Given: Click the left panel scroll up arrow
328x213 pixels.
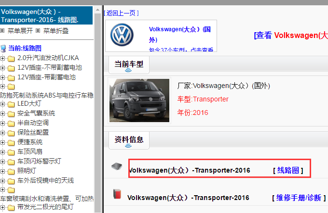Looking at the screenshot, I should coord(97,10).
